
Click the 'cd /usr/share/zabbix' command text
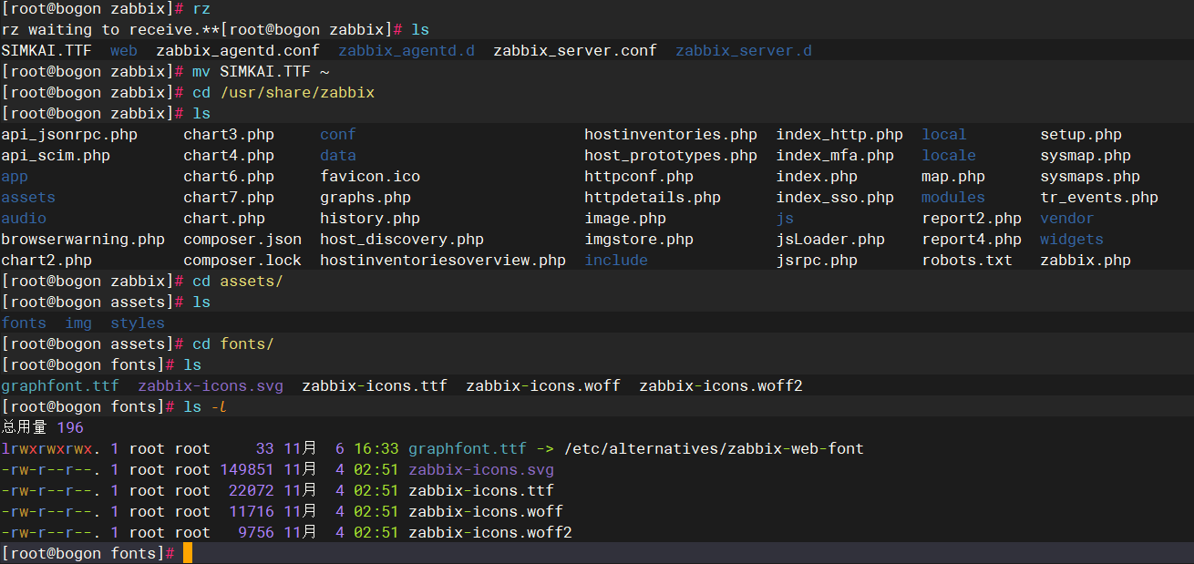coord(283,92)
